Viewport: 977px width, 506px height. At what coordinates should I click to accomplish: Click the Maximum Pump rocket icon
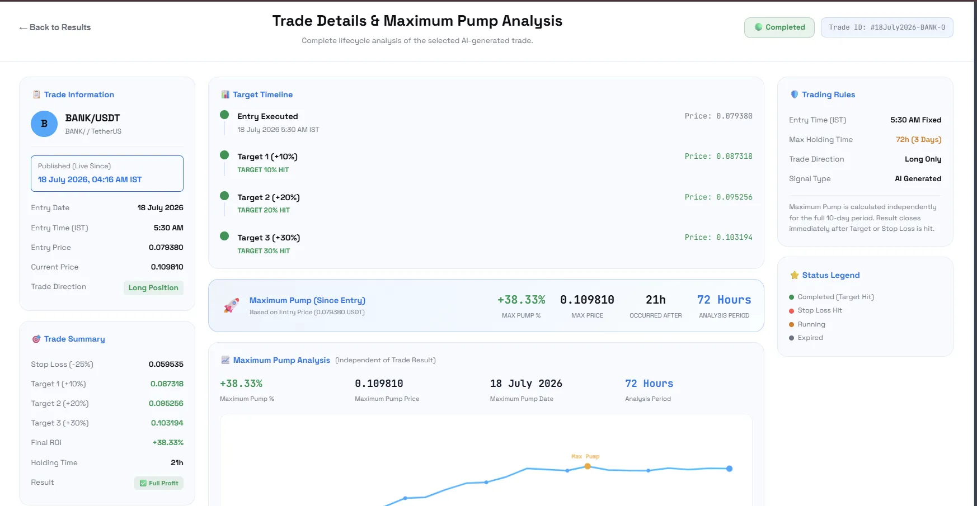231,305
